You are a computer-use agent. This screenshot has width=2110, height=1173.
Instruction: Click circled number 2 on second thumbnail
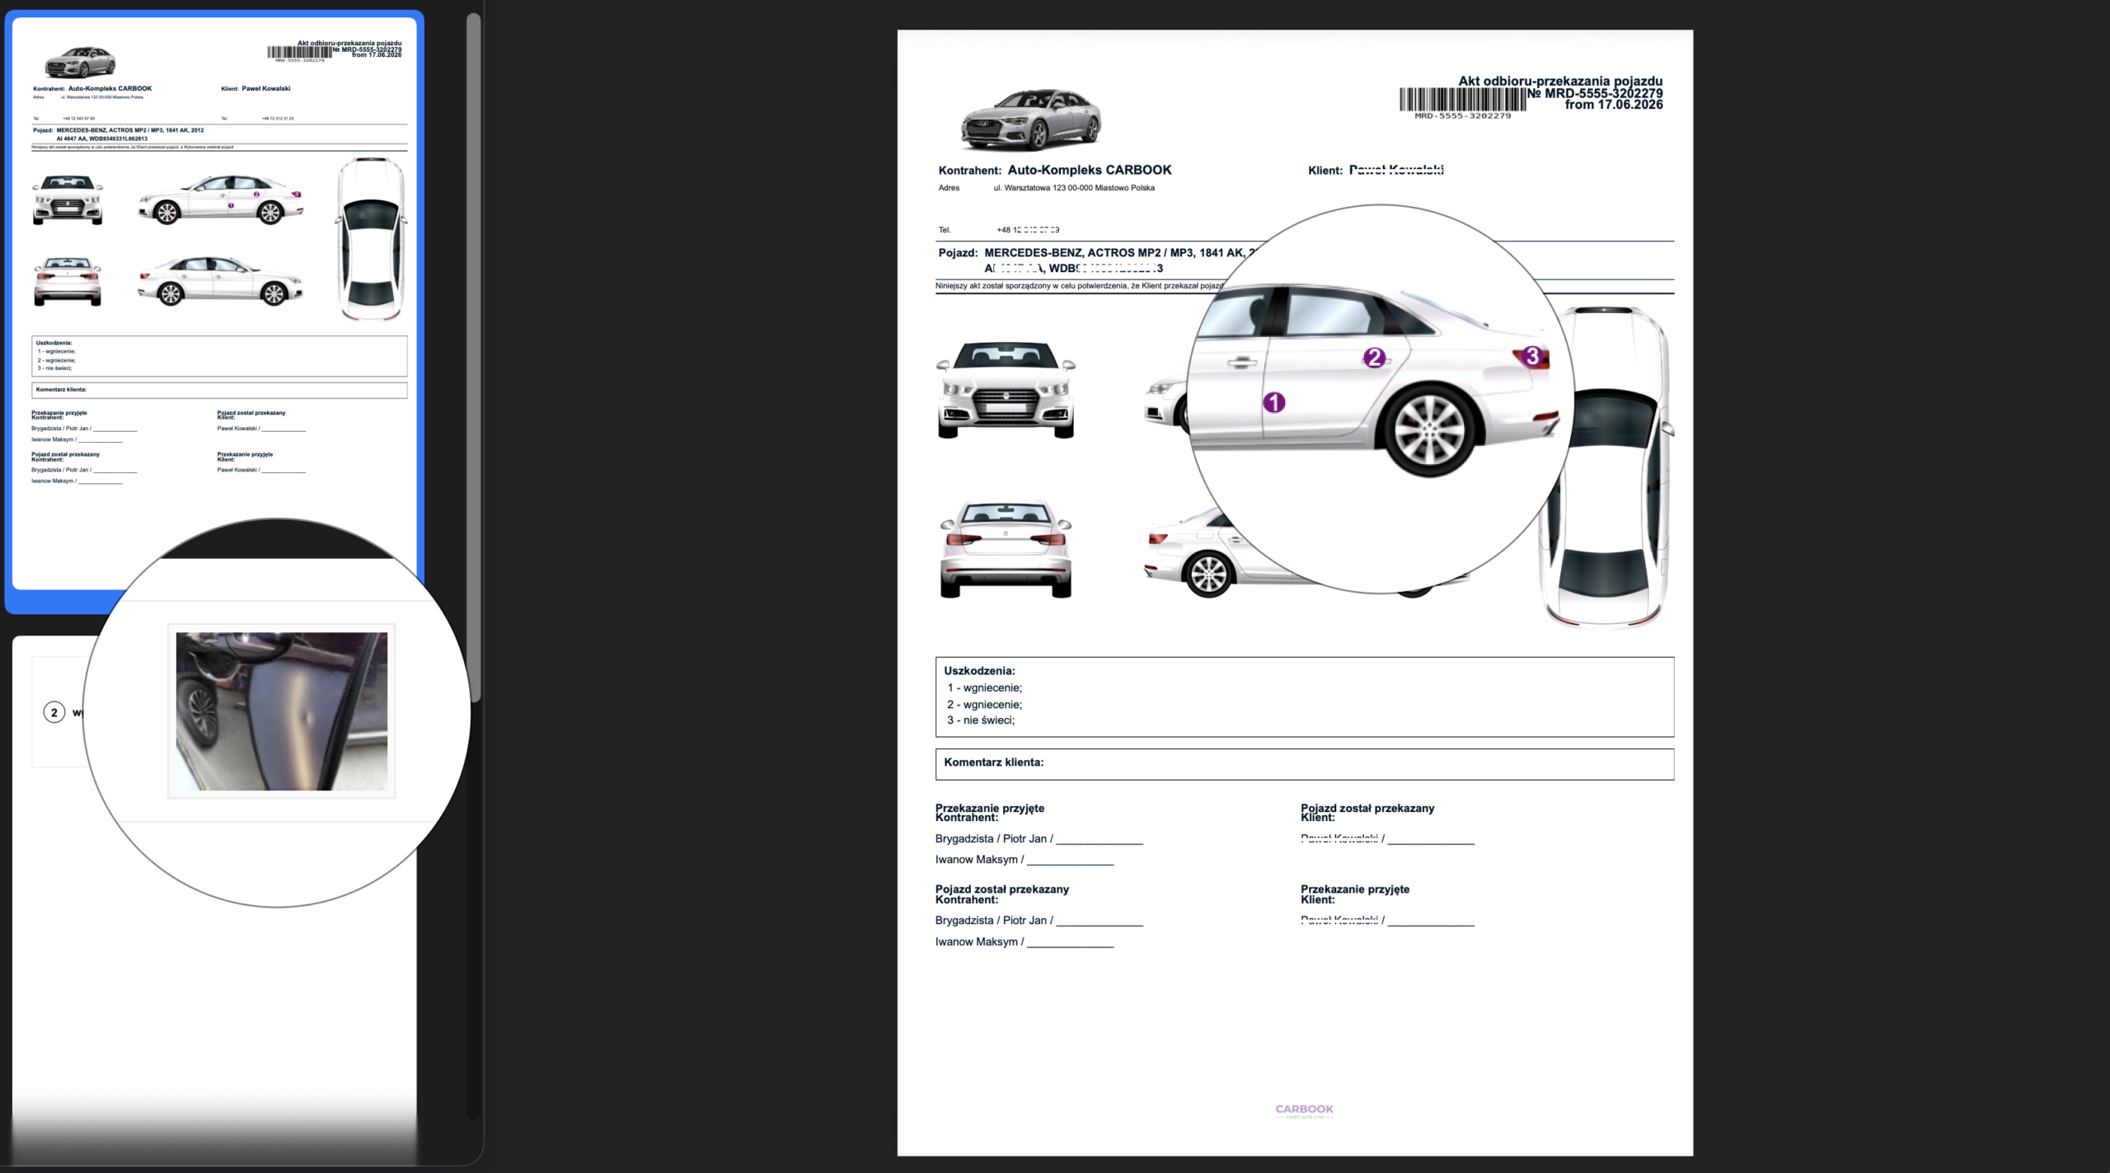(54, 712)
